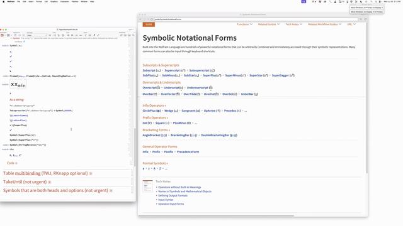Open the Postfix link
This screenshot has height=226, width=403.
point(168,152)
